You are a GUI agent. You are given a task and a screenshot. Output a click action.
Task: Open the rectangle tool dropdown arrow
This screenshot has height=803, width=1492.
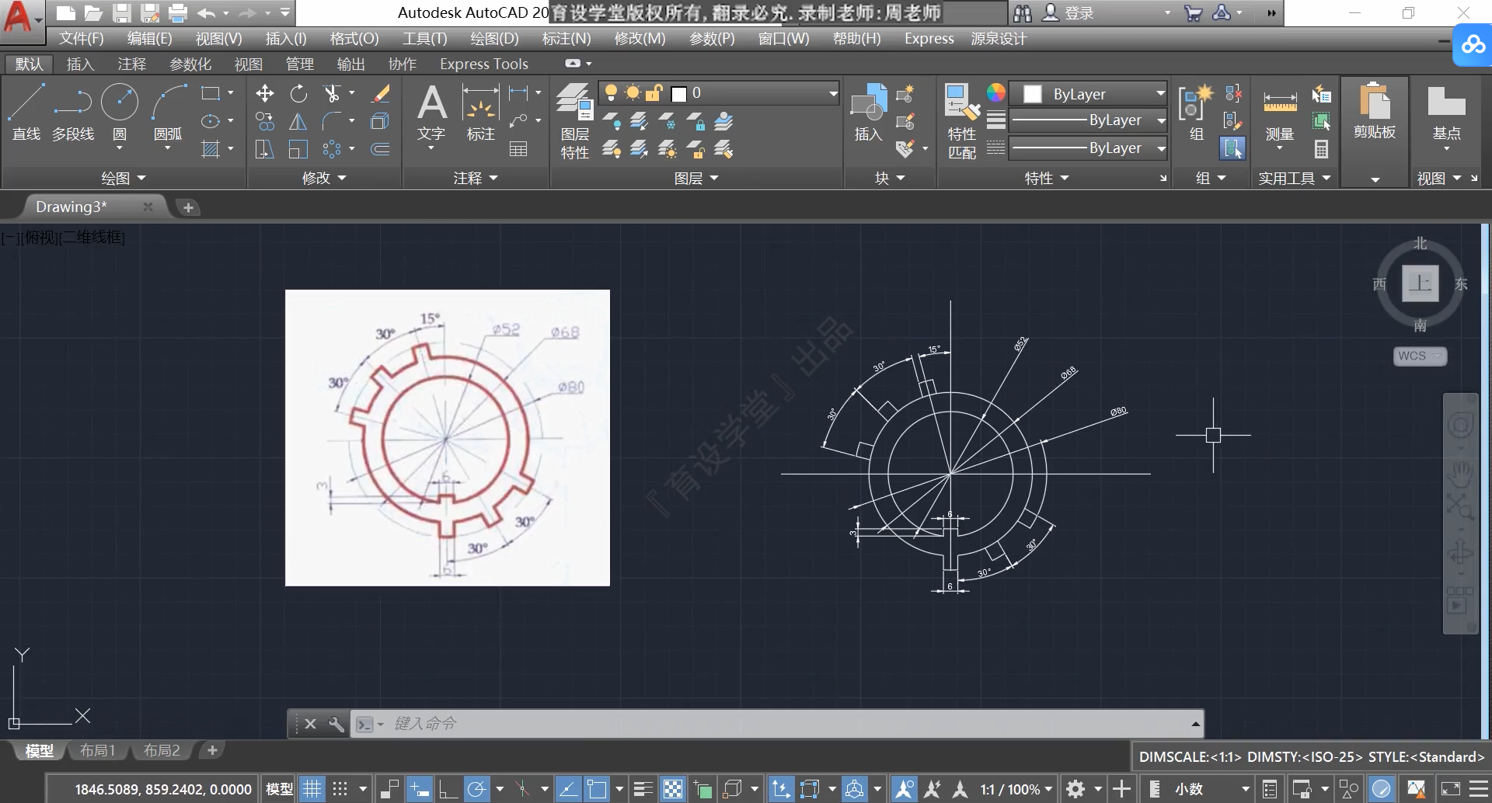231,93
